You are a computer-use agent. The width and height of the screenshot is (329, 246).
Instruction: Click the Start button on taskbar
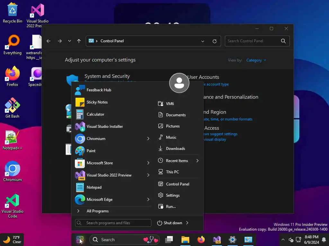[x=80, y=240]
